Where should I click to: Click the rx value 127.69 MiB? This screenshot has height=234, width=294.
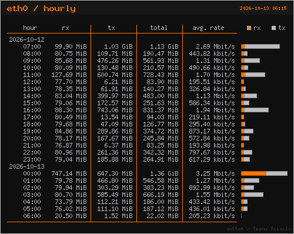click(x=69, y=75)
